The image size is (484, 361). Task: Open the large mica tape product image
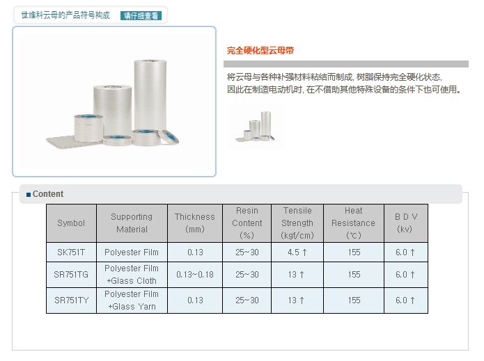pyautogui.click(x=114, y=102)
